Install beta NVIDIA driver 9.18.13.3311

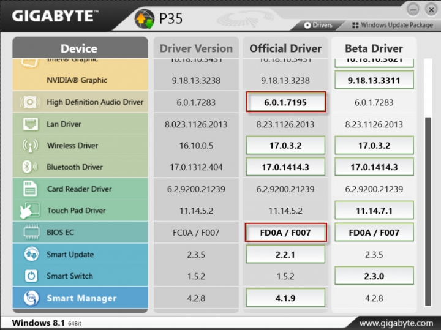pyautogui.click(x=374, y=80)
